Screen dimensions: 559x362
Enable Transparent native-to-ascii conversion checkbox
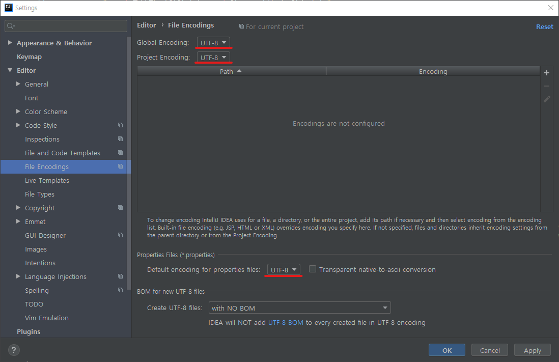coord(312,269)
